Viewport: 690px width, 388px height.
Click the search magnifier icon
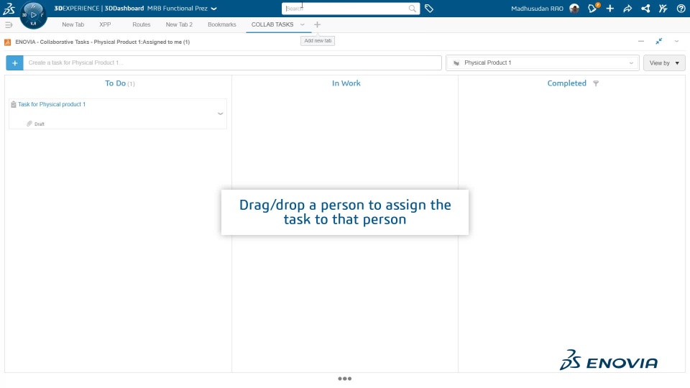(413, 9)
